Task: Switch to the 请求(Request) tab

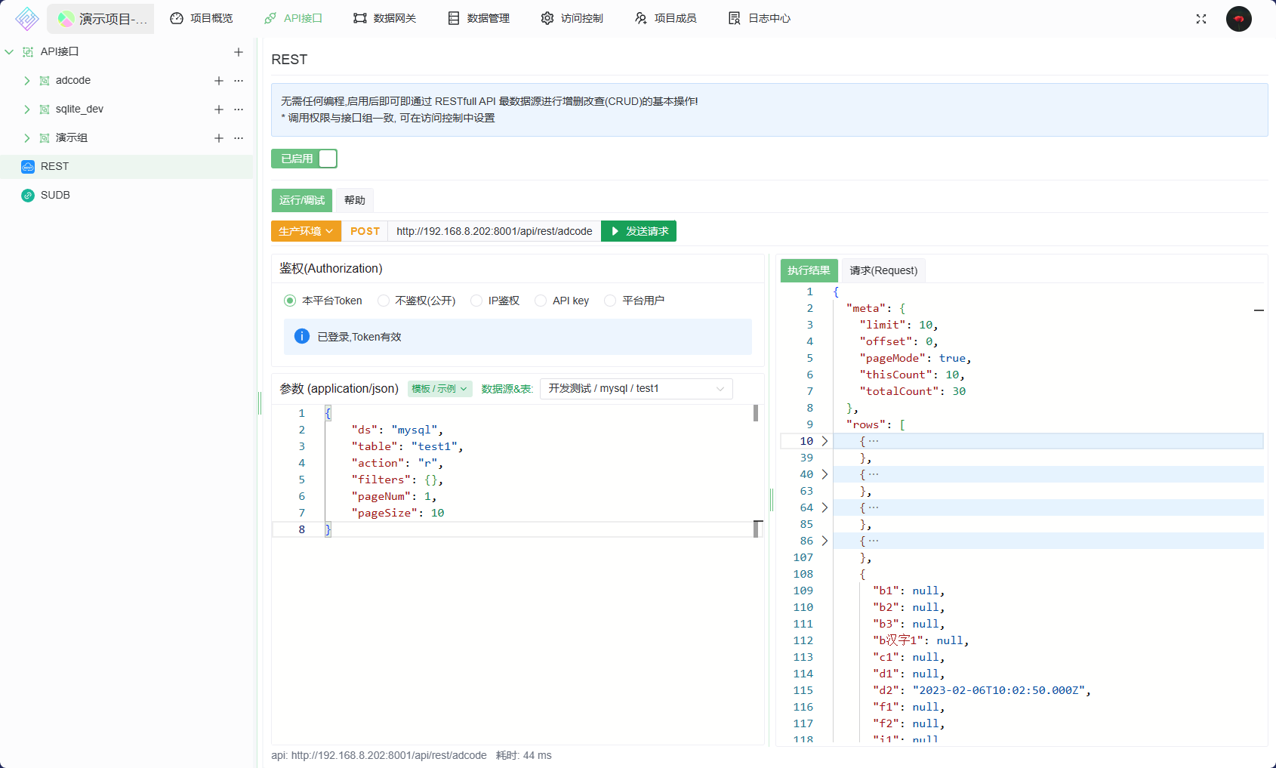Action: point(883,270)
